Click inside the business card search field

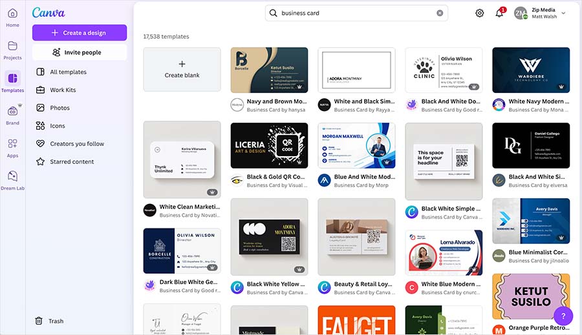pos(356,13)
